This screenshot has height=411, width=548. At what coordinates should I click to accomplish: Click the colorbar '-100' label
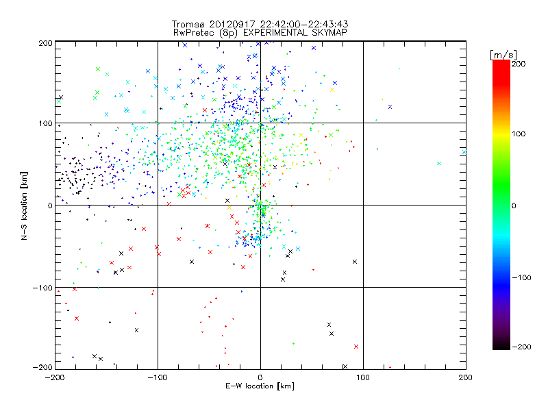pos(522,278)
